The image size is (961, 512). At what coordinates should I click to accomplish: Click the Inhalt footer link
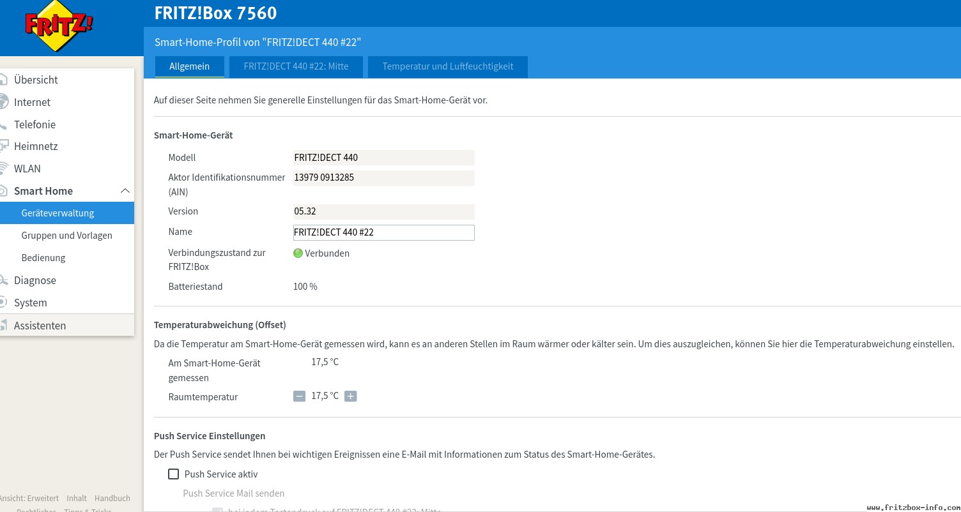tap(77, 499)
